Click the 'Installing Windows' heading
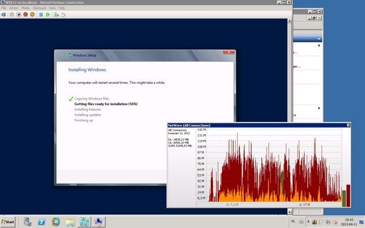 click(87, 69)
